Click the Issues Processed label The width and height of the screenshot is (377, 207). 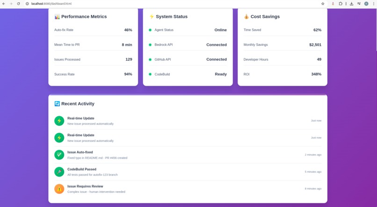[67, 59]
